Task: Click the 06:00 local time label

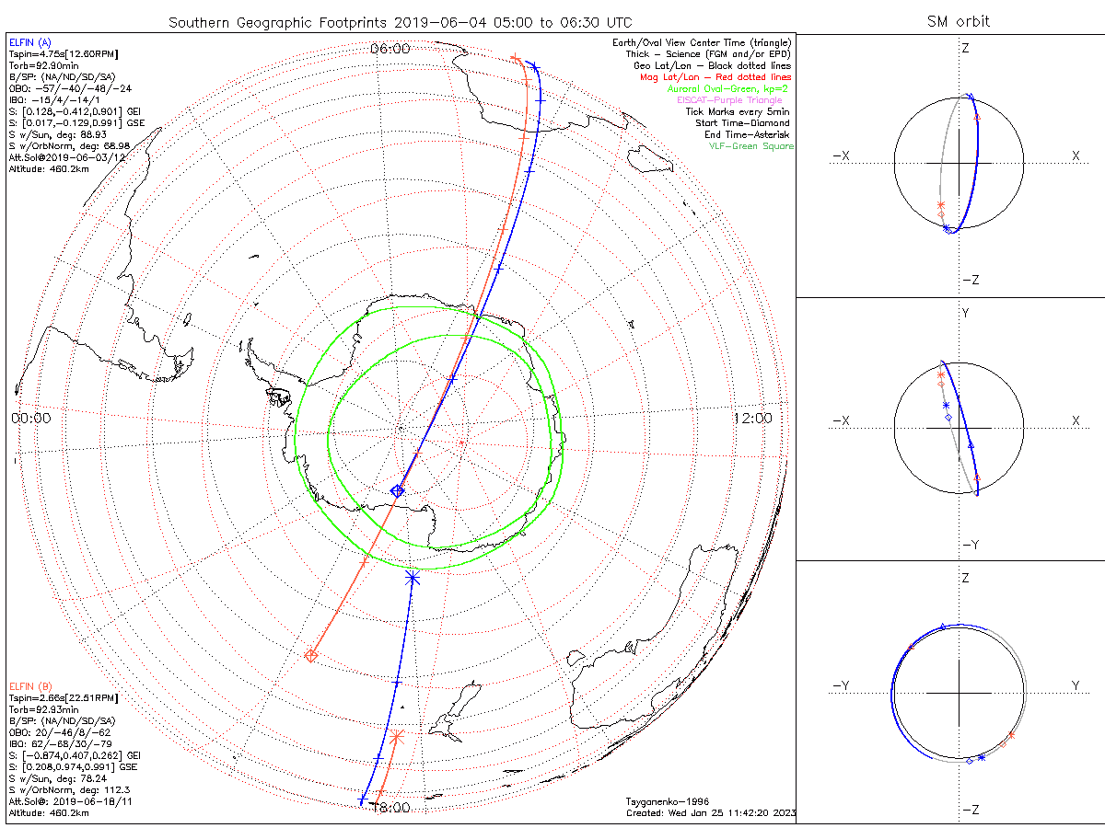Action: 390,49
